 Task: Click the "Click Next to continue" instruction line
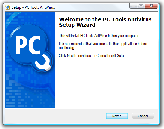click(x=93, y=56)
